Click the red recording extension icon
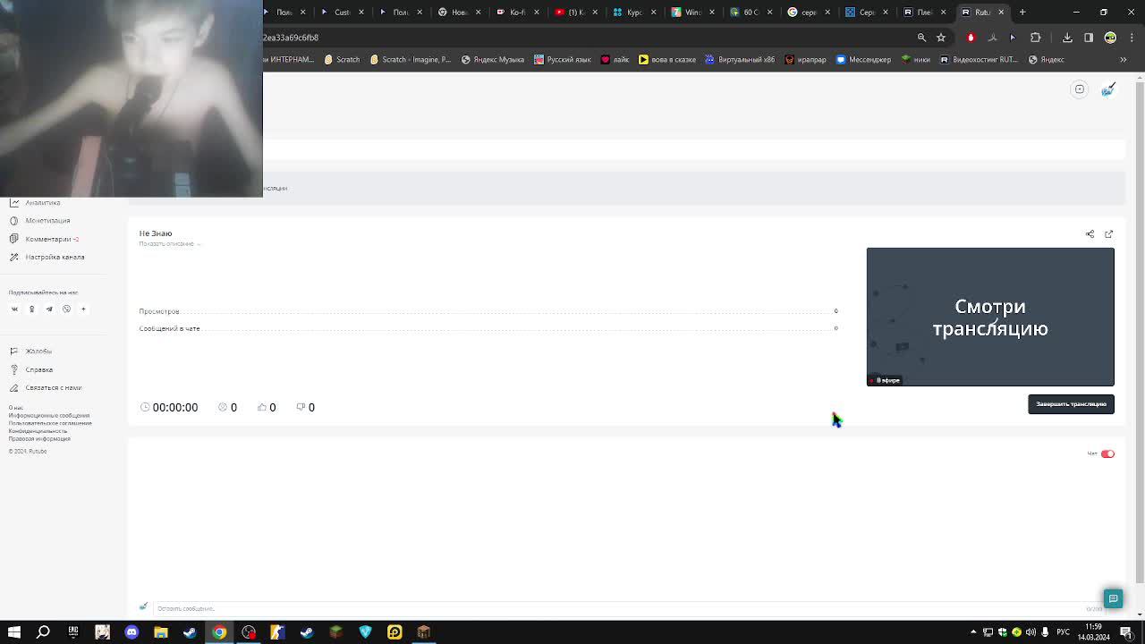 coord(971,38)
